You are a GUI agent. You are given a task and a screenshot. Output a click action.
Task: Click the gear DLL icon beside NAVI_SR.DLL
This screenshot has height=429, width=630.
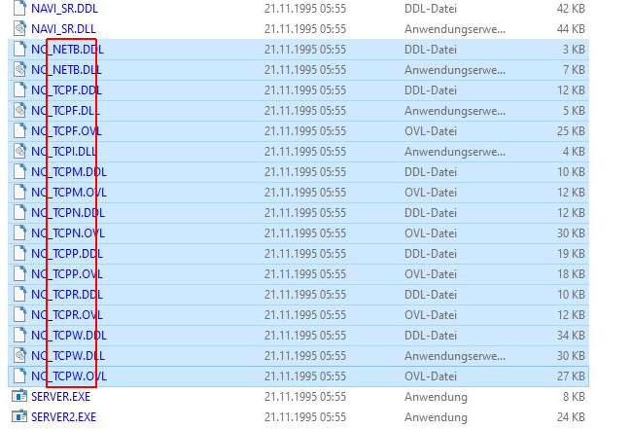[19, 29]
